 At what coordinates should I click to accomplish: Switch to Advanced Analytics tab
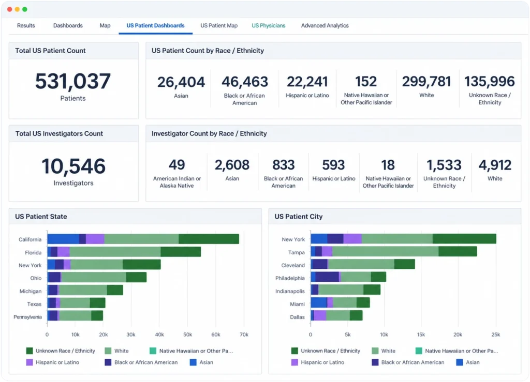pos(325,26)
